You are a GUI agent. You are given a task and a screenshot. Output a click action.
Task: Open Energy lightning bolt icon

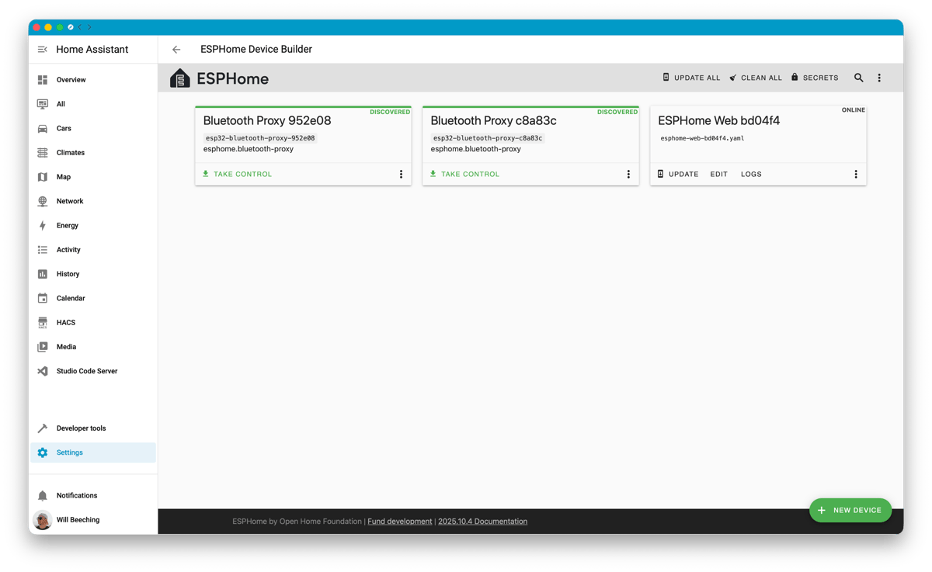43,226
